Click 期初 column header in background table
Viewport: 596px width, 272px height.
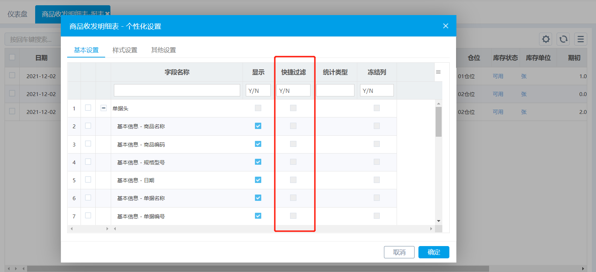pyautogui.click(x=574, y=58)
